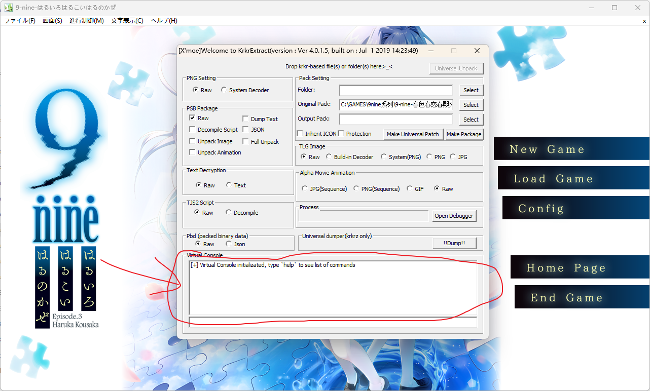Click Open Debugger button
This screenshot has width=650, height=391.
[454, 216]
